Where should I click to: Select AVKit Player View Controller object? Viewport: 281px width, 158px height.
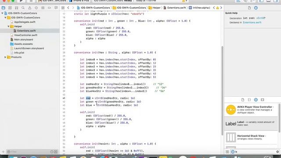(251, 110)
